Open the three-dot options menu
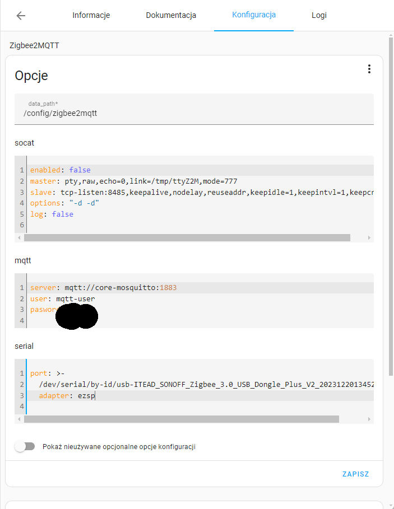The height and width of the screenshot is (509, 394). pyautogui.click(x=369, y=69)
